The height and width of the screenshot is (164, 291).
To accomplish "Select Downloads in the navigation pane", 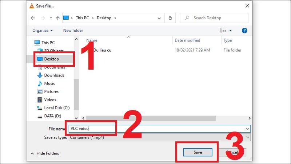I will pos(54,75).
